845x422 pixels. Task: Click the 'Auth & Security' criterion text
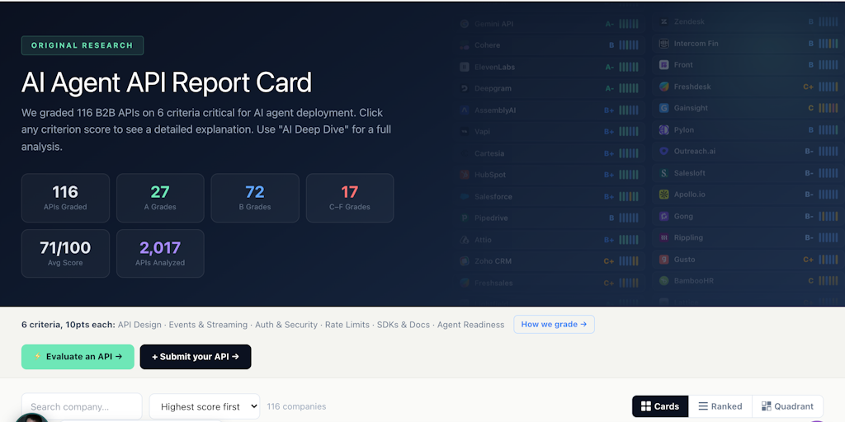tap(286, 325)
